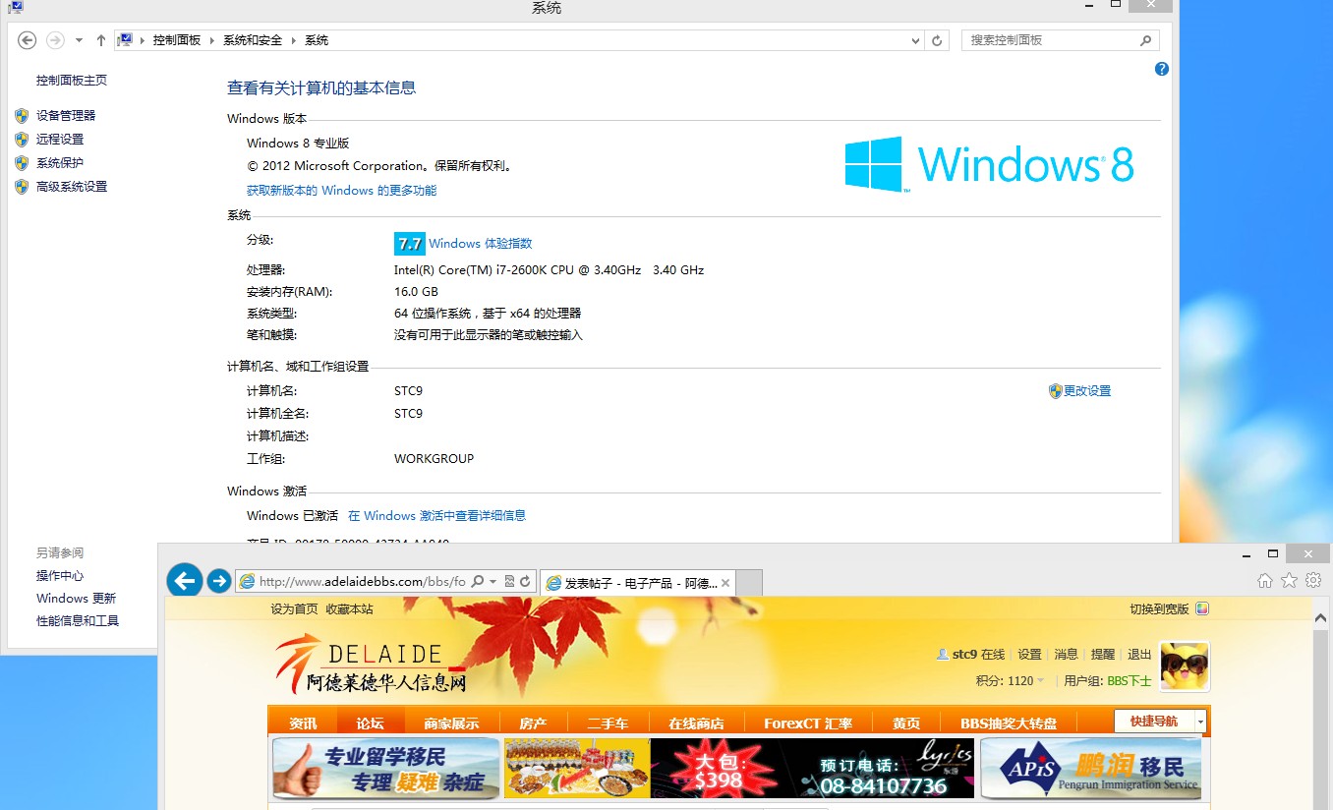This screenshot has width=1333, height=810.
Task: Open 系统保护 from sidebar
Action: pos(60,163)
